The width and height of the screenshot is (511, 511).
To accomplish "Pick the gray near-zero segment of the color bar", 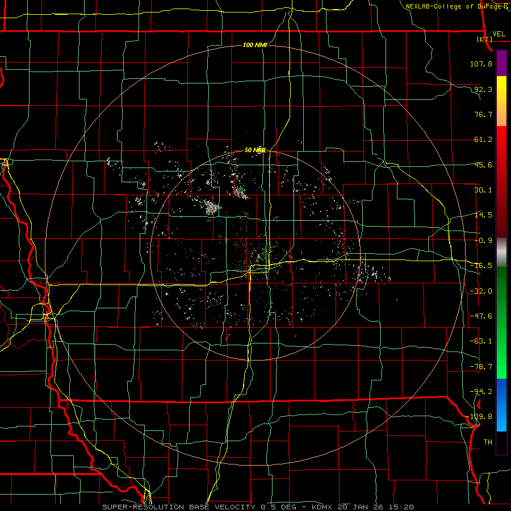I will tap(501, 252).
